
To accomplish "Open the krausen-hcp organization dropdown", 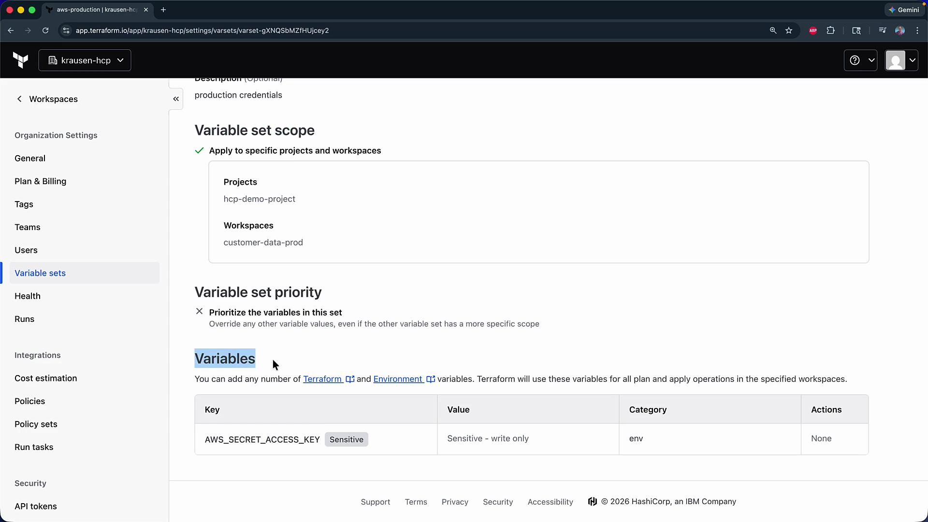I will click(85, 60).
